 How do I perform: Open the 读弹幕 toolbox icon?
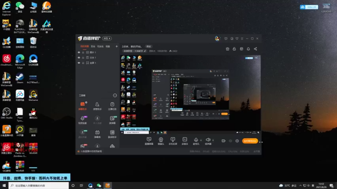[112, 120]
